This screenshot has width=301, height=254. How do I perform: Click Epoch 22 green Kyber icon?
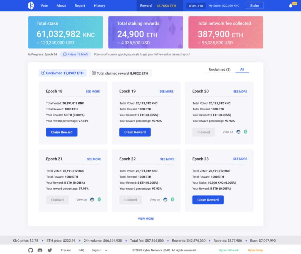click(x=173, y=200)
